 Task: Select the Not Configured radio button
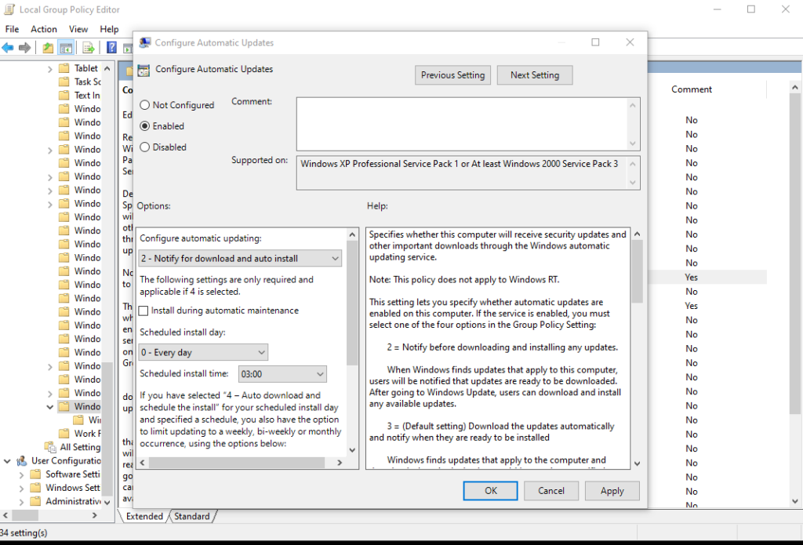(x=145, y=105)
